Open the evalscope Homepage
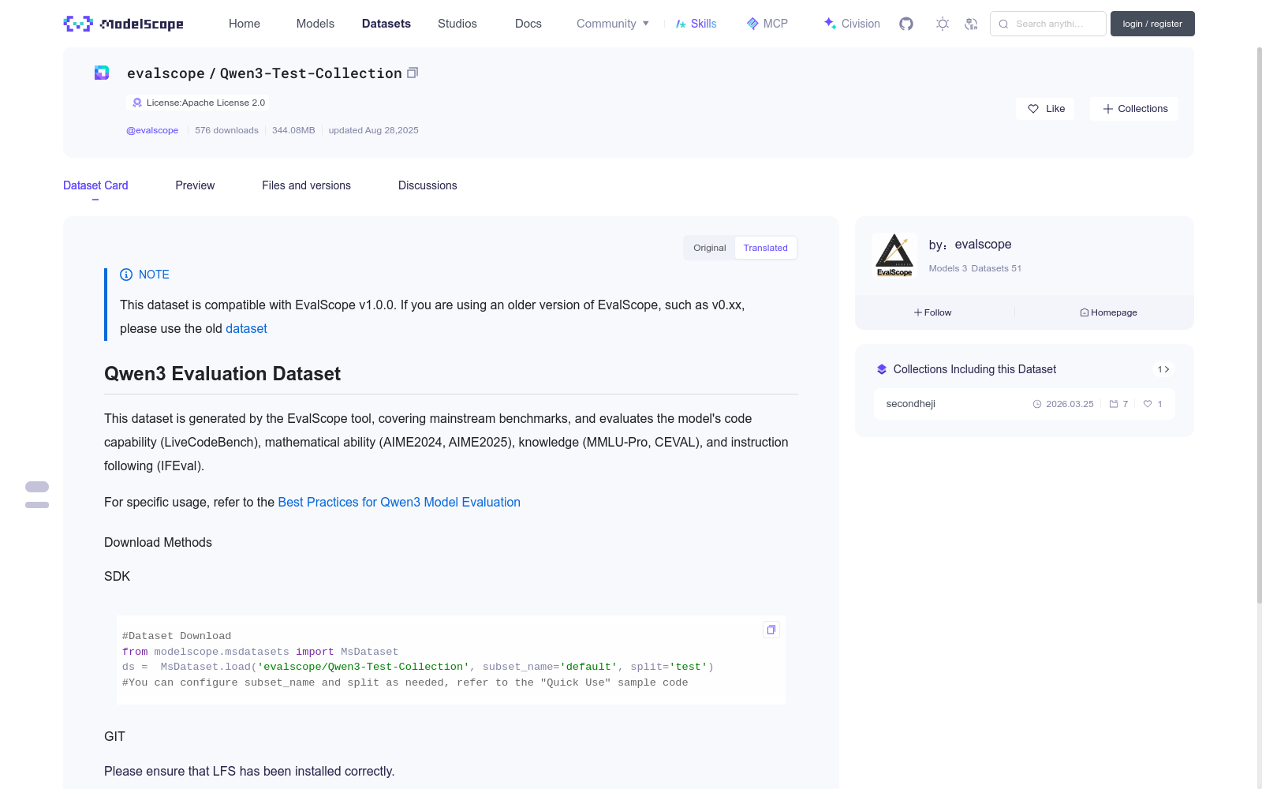The width and height of the screenshot is (1262, 789). [1108, 312]
